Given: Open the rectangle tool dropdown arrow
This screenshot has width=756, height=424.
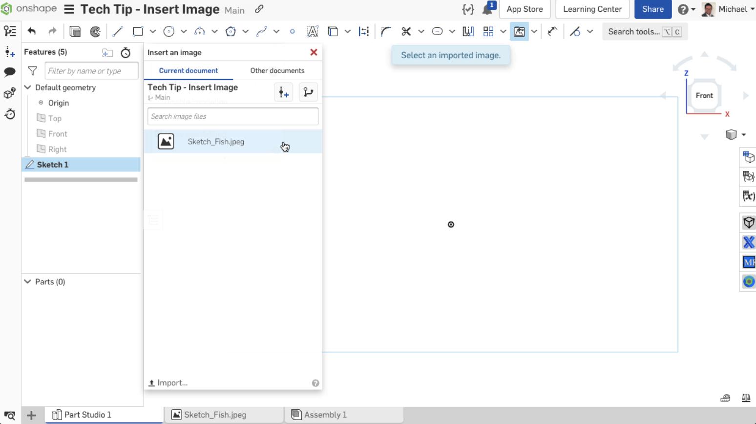Looking at the screenshot, I should 153,31.
